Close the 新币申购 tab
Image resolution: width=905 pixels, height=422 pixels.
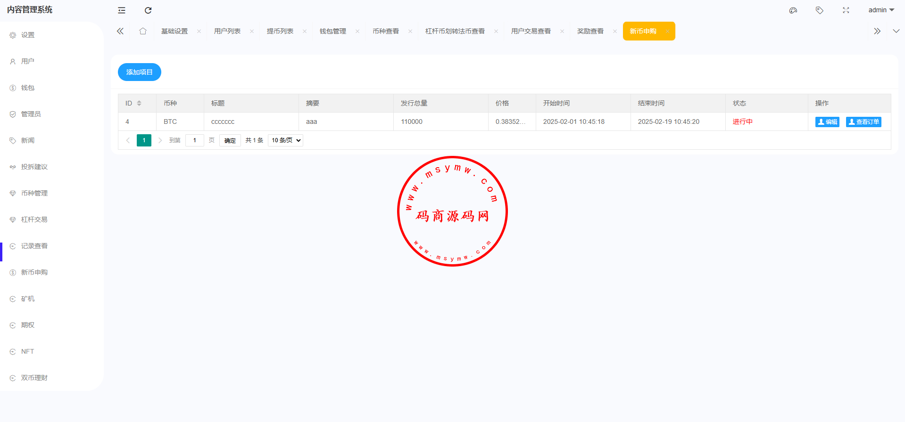click(668, 31)
